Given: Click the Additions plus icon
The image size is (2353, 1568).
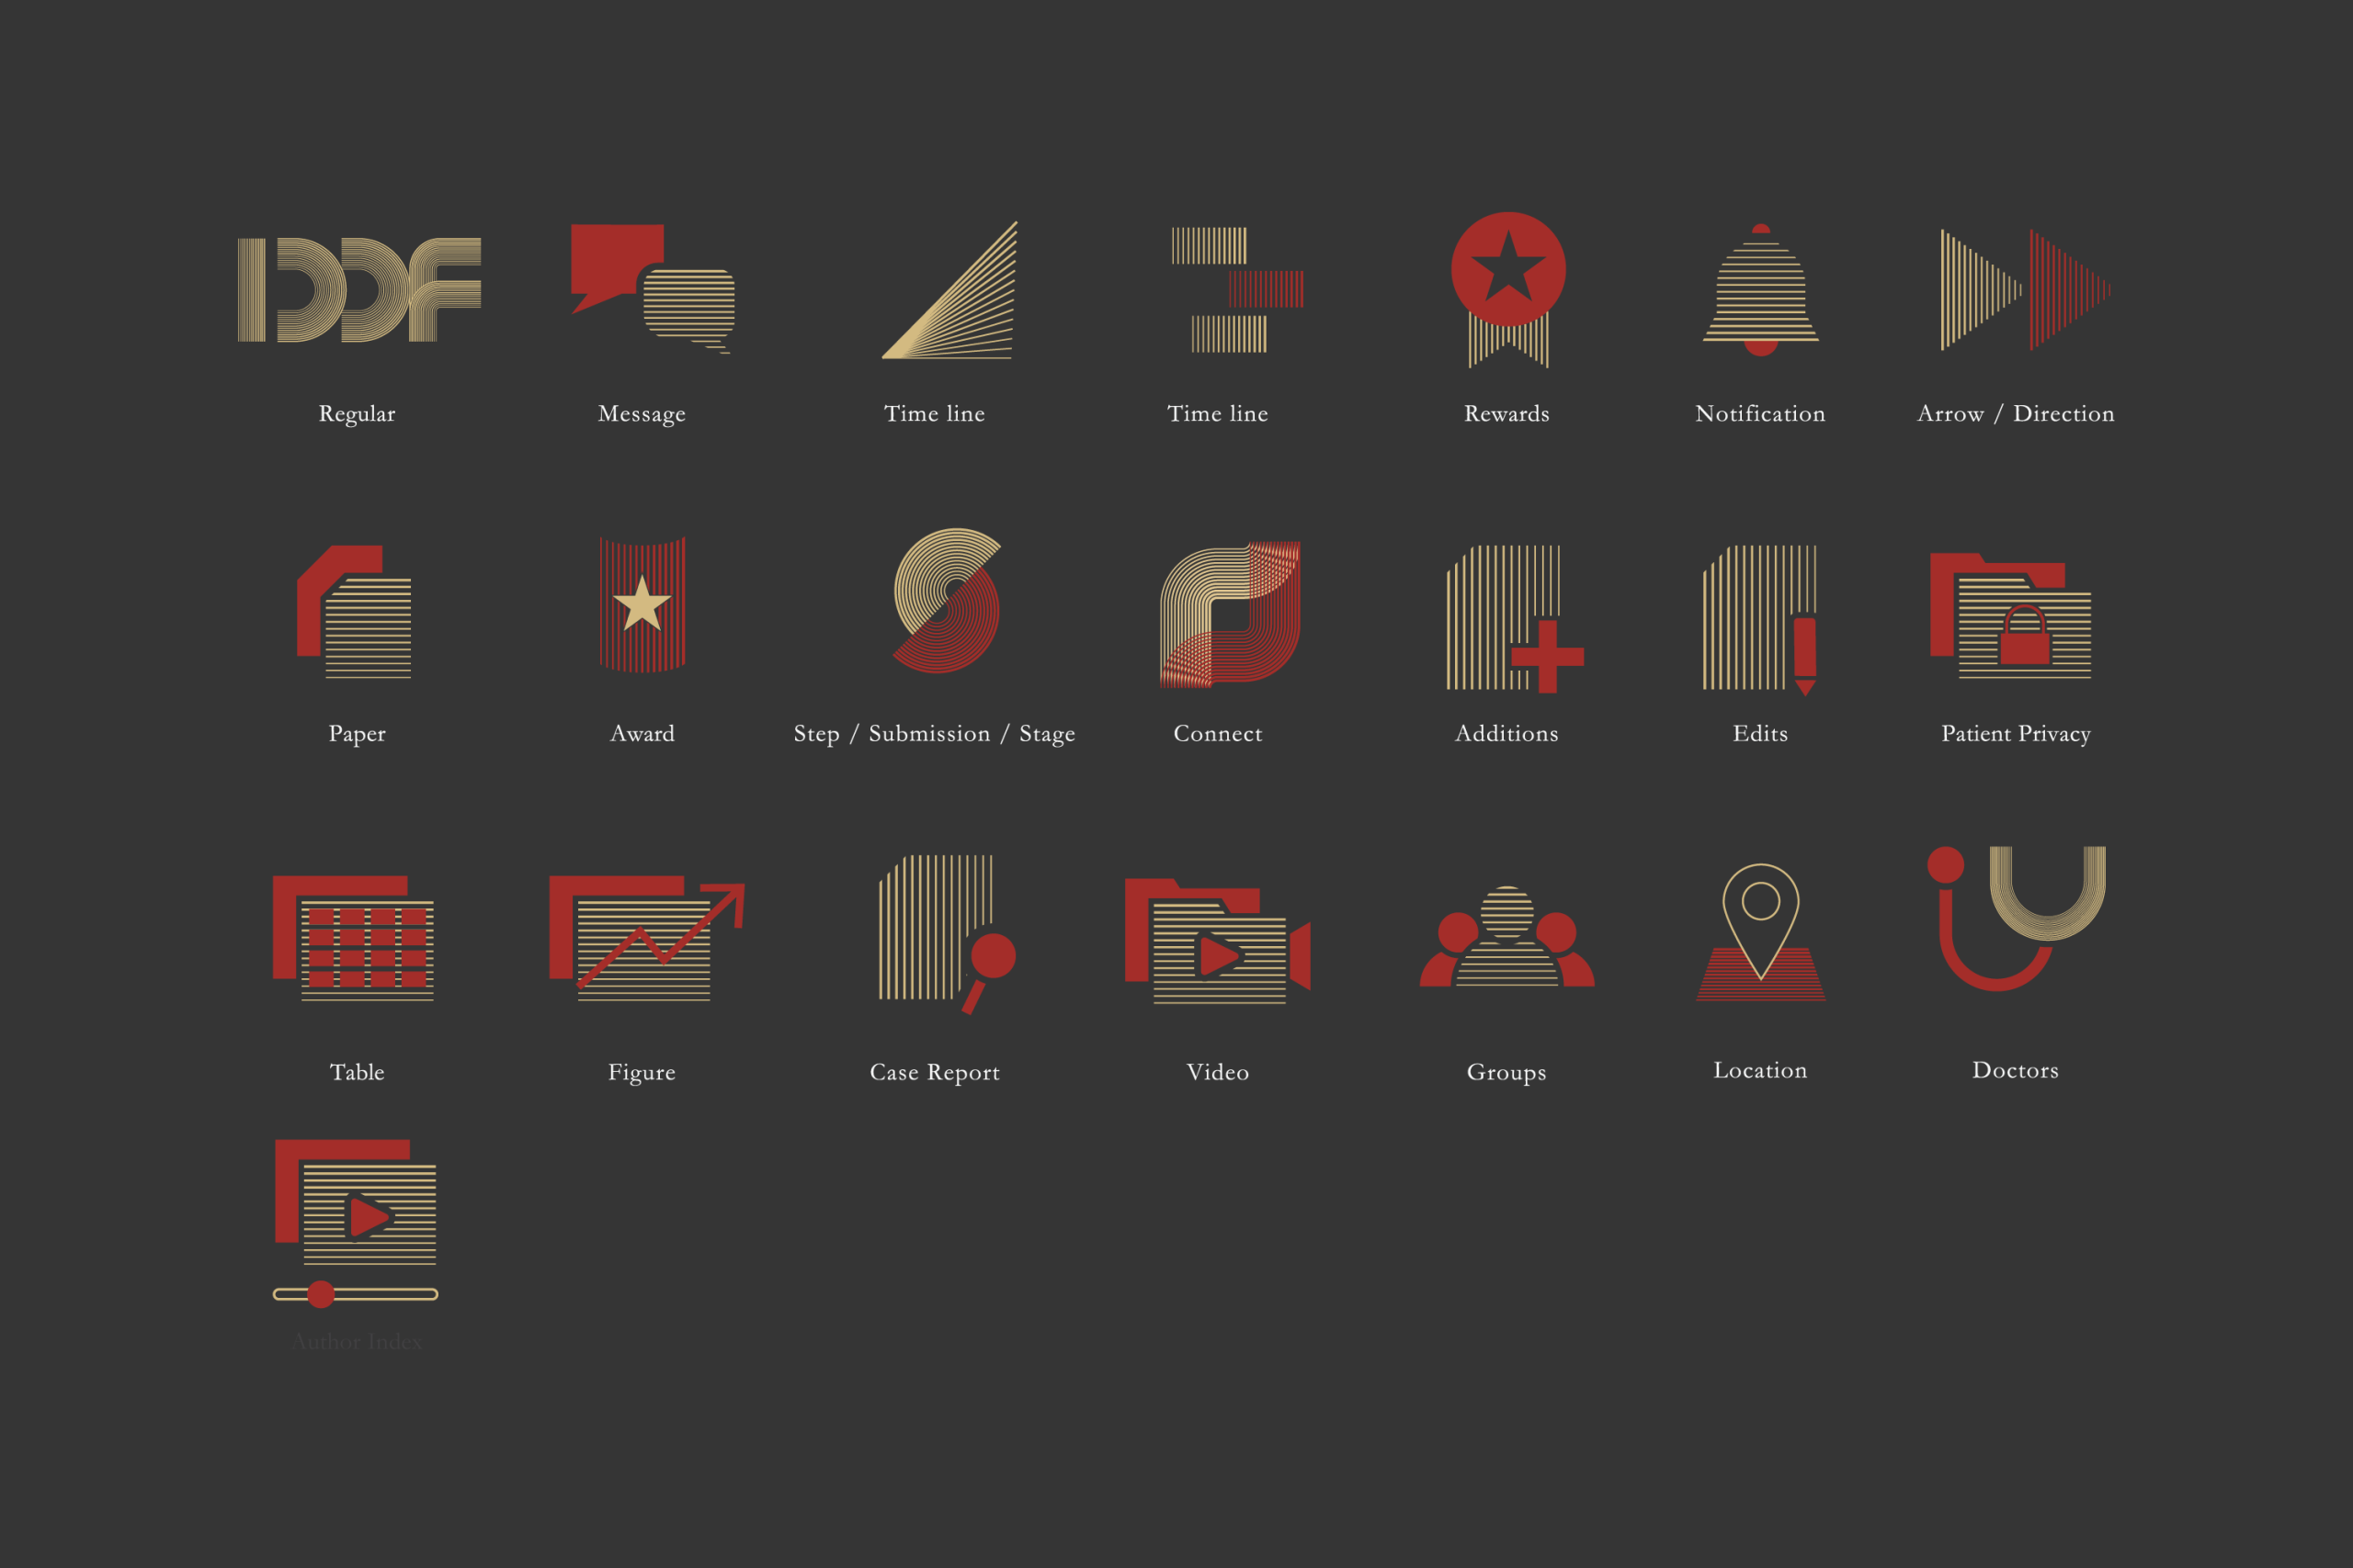Looking at the screenshot, I should click(x=1514, y=619).
